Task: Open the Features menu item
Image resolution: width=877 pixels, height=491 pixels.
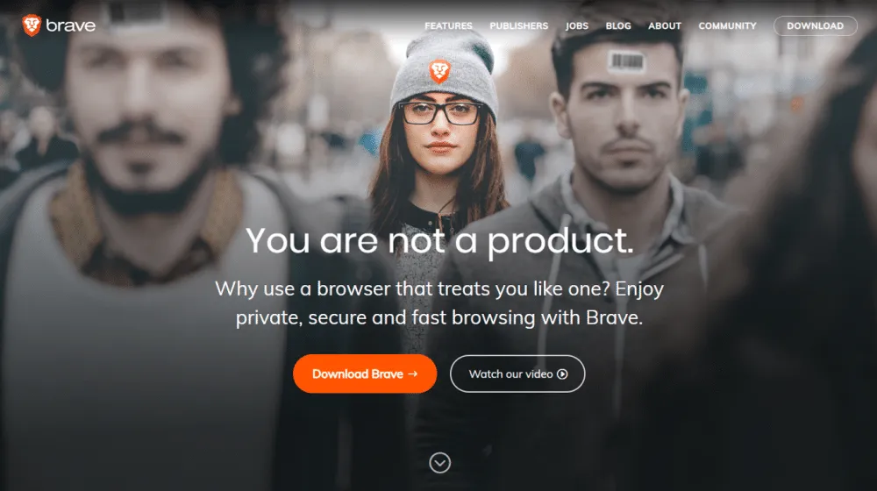Action: pyautogui.click(x=448, y=25)
